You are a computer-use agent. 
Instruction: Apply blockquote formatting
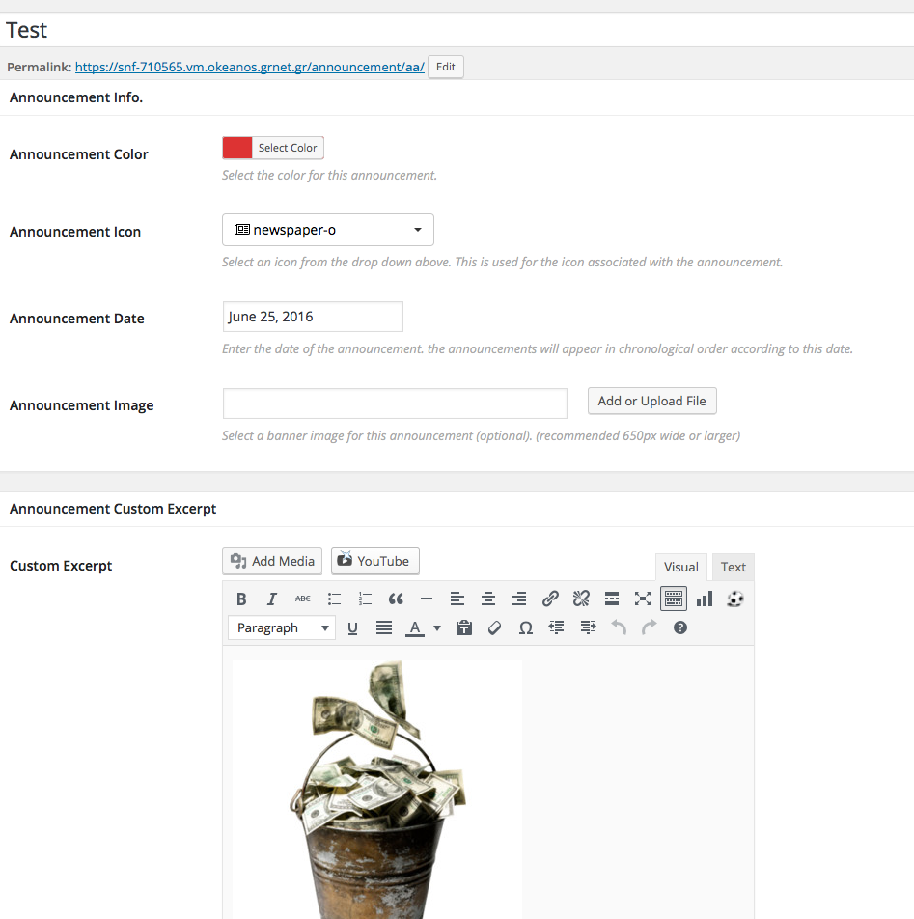[x=396, y=599]
